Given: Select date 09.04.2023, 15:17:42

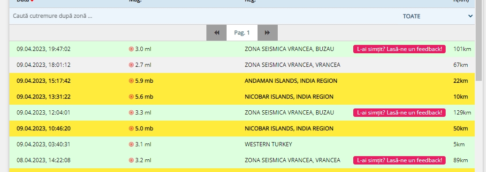Looking at the screenshot, I should tap(44, 81).
